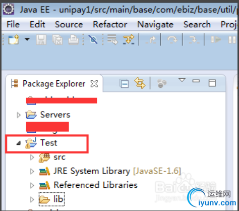Open the Edit menu
Viewport: 239px width, 211px height.
(x=37, y=24)
